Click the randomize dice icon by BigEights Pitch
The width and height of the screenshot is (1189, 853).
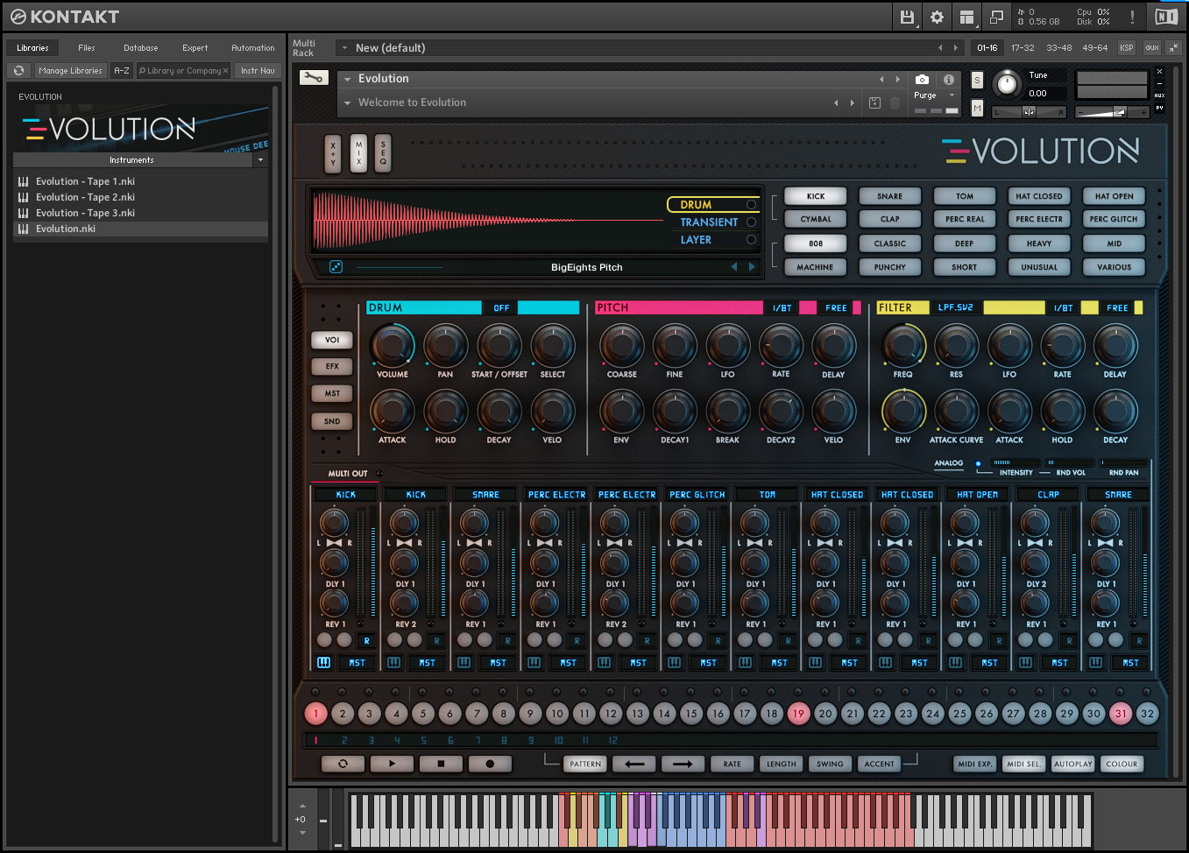pyautogui.click(x=336, y=267)
